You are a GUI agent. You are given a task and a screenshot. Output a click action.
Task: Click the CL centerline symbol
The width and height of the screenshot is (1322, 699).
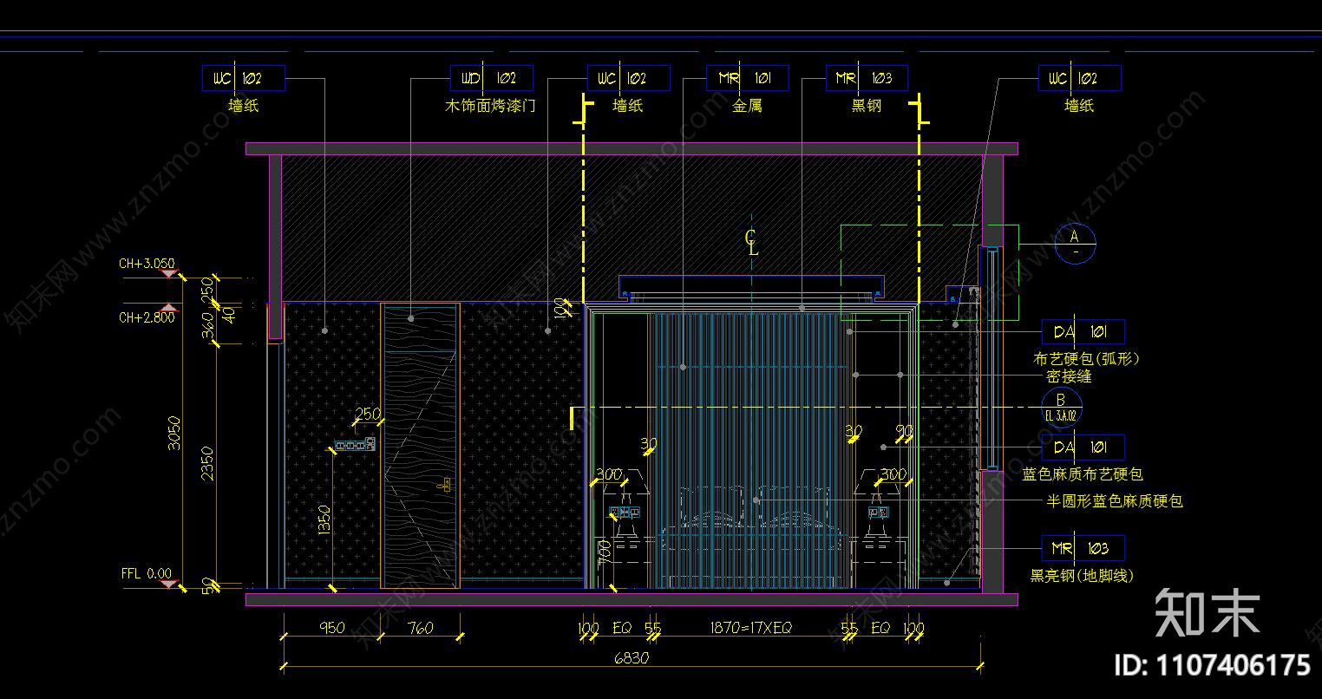pyautogui.click(x=751, y=242)
